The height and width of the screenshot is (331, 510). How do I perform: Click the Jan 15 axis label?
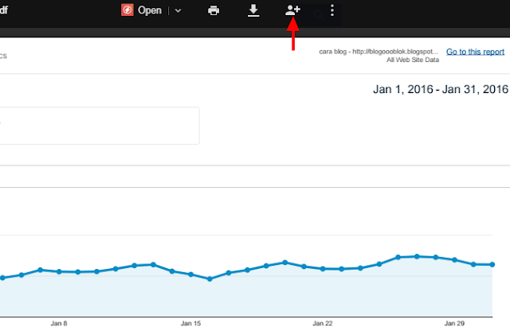click(x=190, y=324)
